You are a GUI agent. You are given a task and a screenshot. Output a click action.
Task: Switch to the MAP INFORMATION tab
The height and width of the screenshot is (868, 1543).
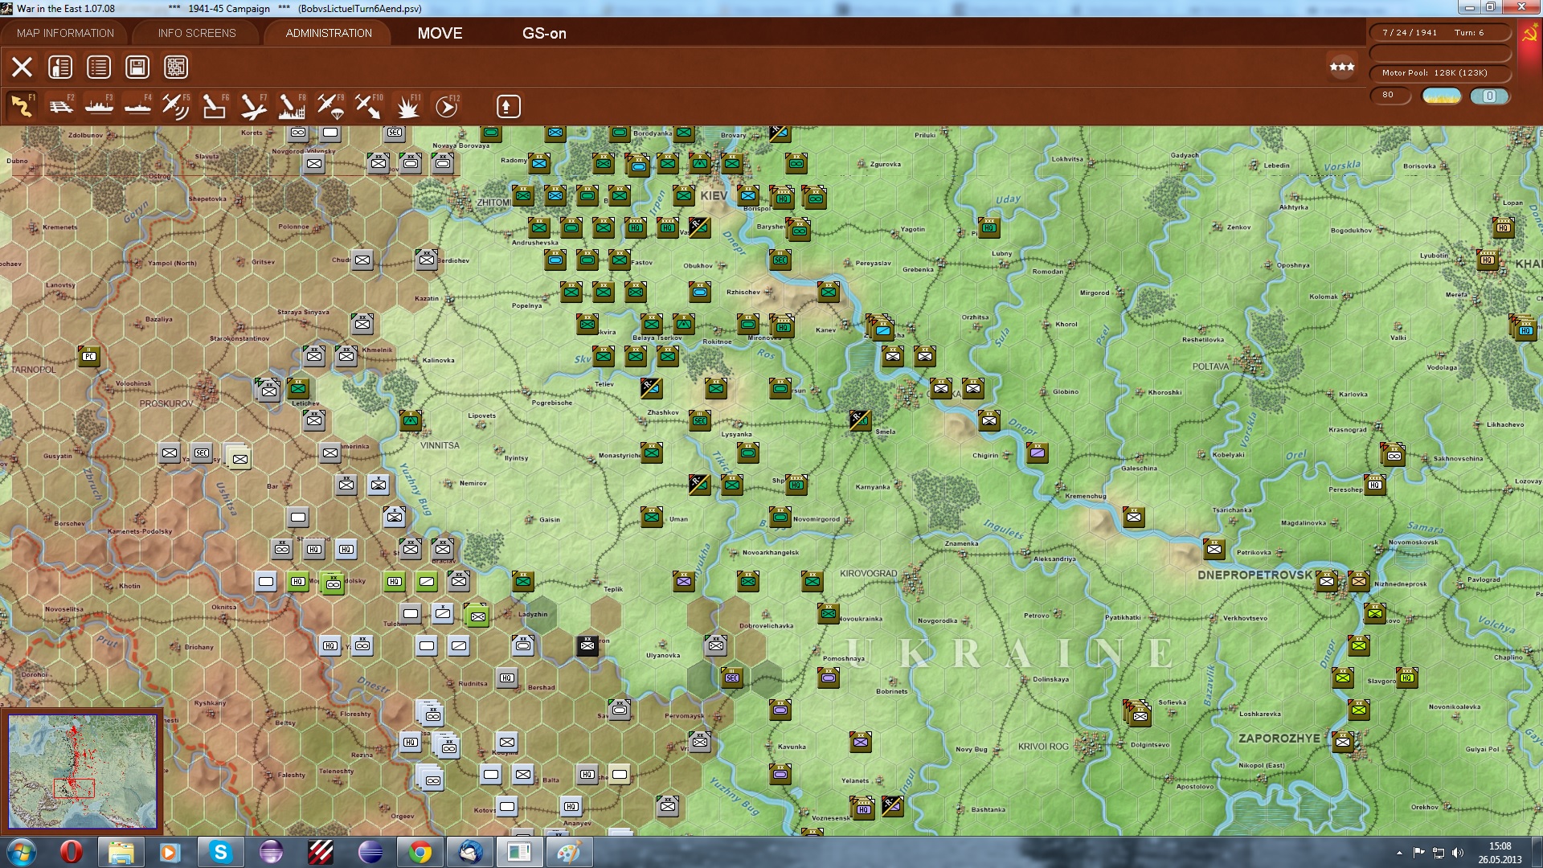(x=65, y=33)
